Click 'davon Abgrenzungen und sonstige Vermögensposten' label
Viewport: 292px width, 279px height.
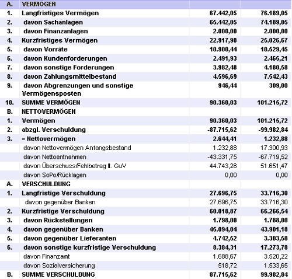coord(78,89)
